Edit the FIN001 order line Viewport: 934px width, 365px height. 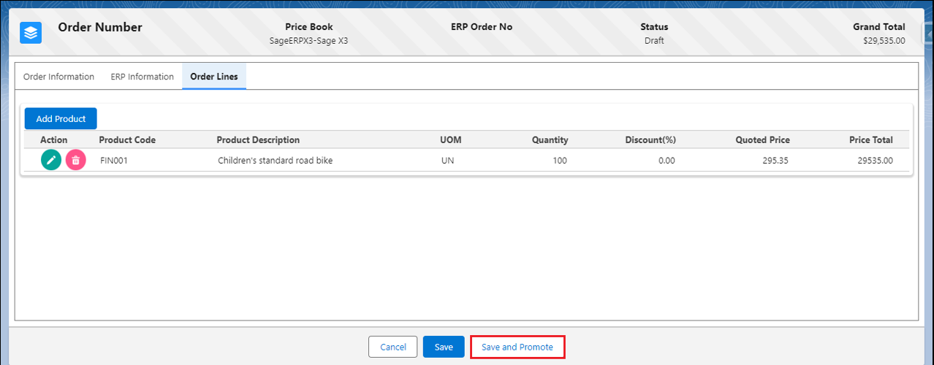tap(51, 160)
